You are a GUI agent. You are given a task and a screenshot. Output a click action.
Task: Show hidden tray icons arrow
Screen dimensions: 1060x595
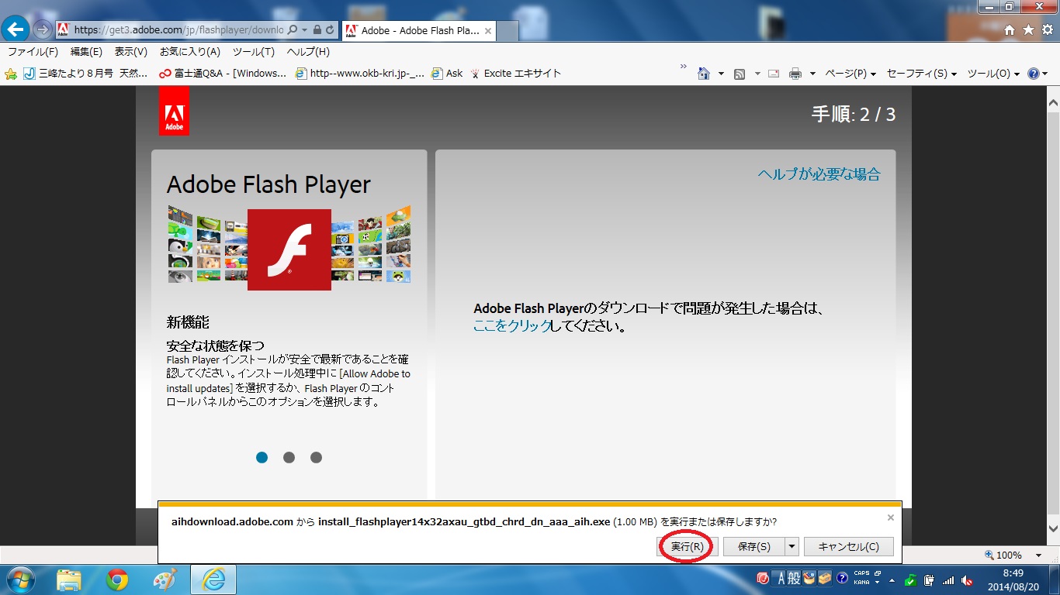(892, 580)
